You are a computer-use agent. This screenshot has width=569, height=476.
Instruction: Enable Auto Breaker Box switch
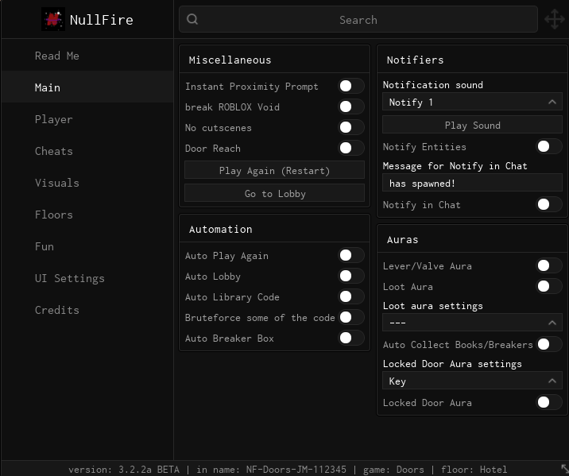351,339
